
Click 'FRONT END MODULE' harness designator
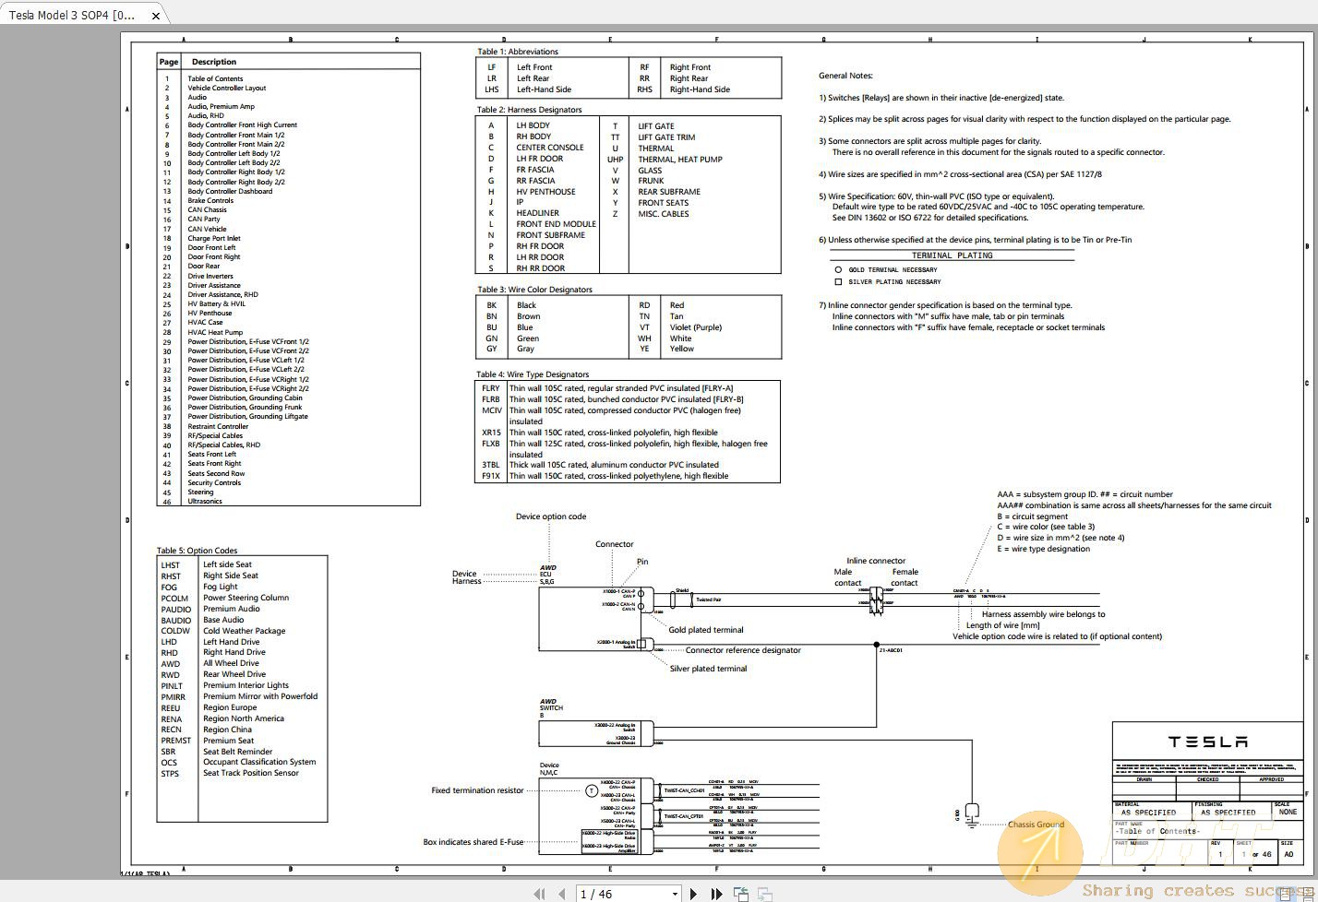pyautogui.click(x=557, y=224)
